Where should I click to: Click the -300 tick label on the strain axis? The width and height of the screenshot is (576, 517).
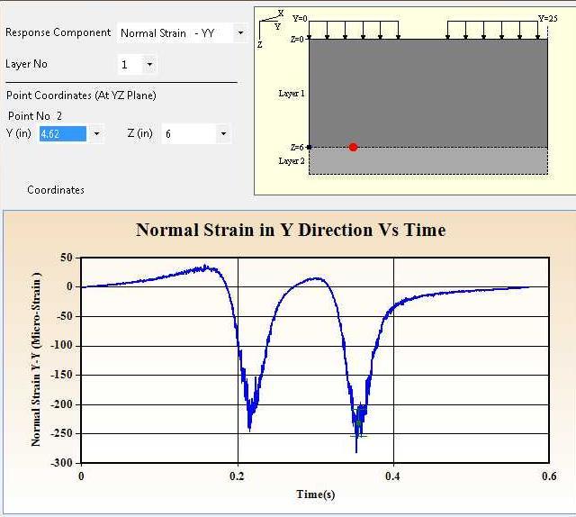(x=62, y=463)
